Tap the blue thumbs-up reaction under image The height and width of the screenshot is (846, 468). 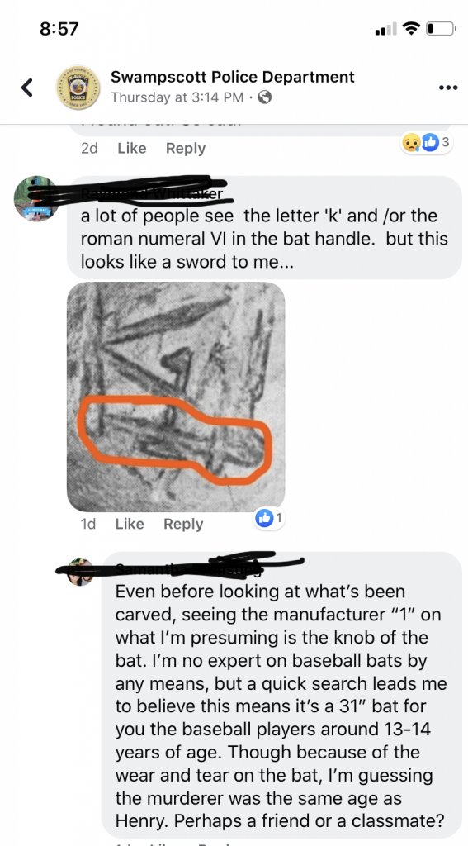268,519
